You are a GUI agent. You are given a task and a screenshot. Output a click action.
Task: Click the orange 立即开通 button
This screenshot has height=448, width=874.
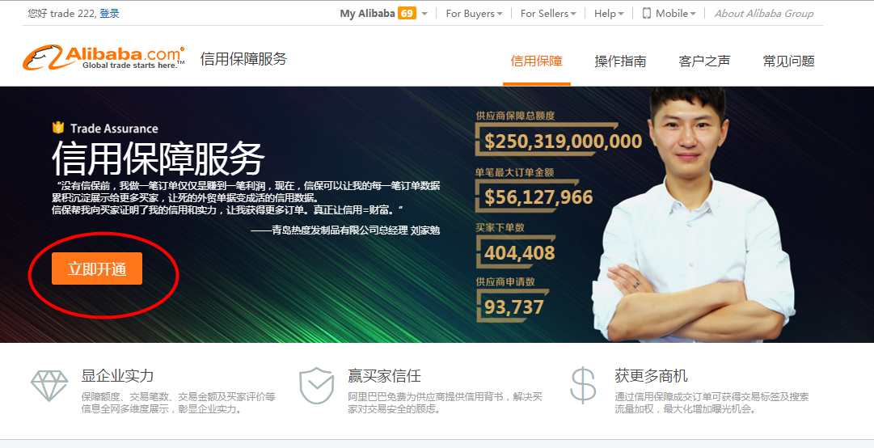coord(97,268)
